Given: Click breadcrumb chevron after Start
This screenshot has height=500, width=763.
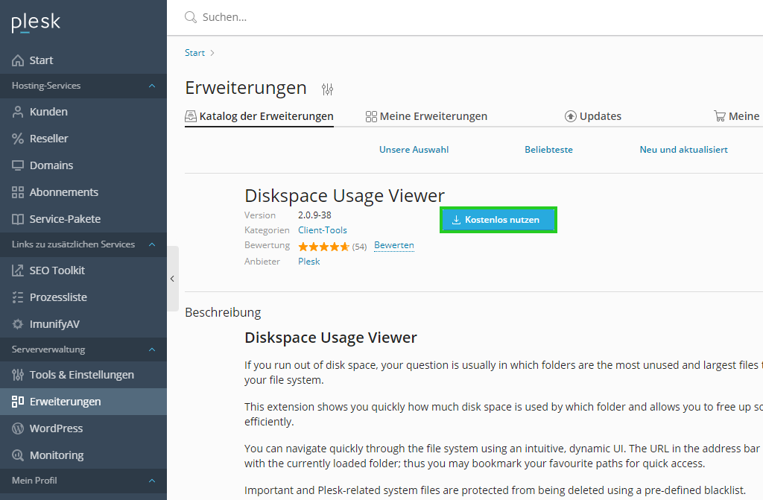Looking at the screenshot, I should pos(212,53).
